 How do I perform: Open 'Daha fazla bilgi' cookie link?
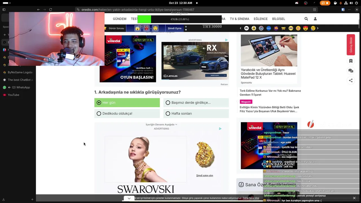tap(251, 198)
